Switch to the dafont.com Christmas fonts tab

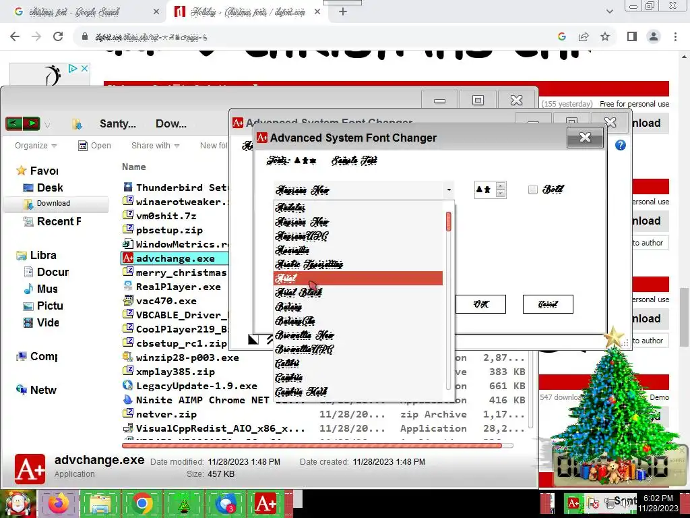pos(248,12)
